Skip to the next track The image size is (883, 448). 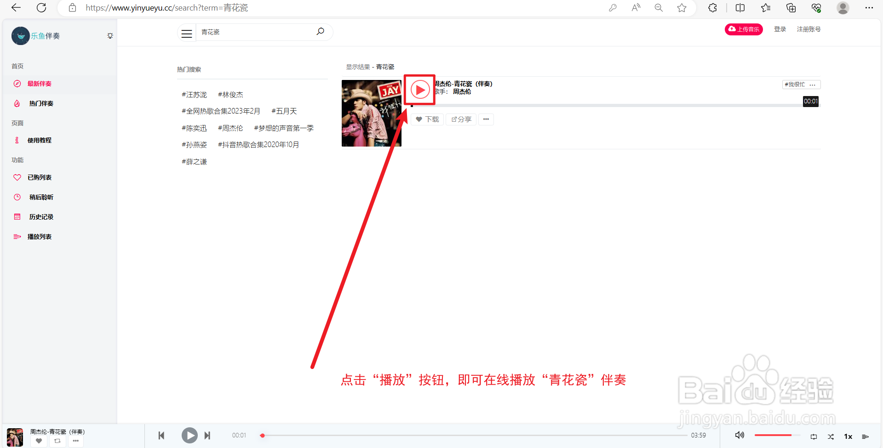(207, 435)
